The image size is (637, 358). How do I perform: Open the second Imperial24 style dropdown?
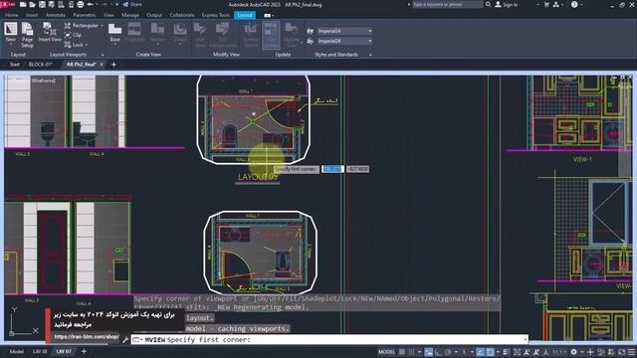344,41
